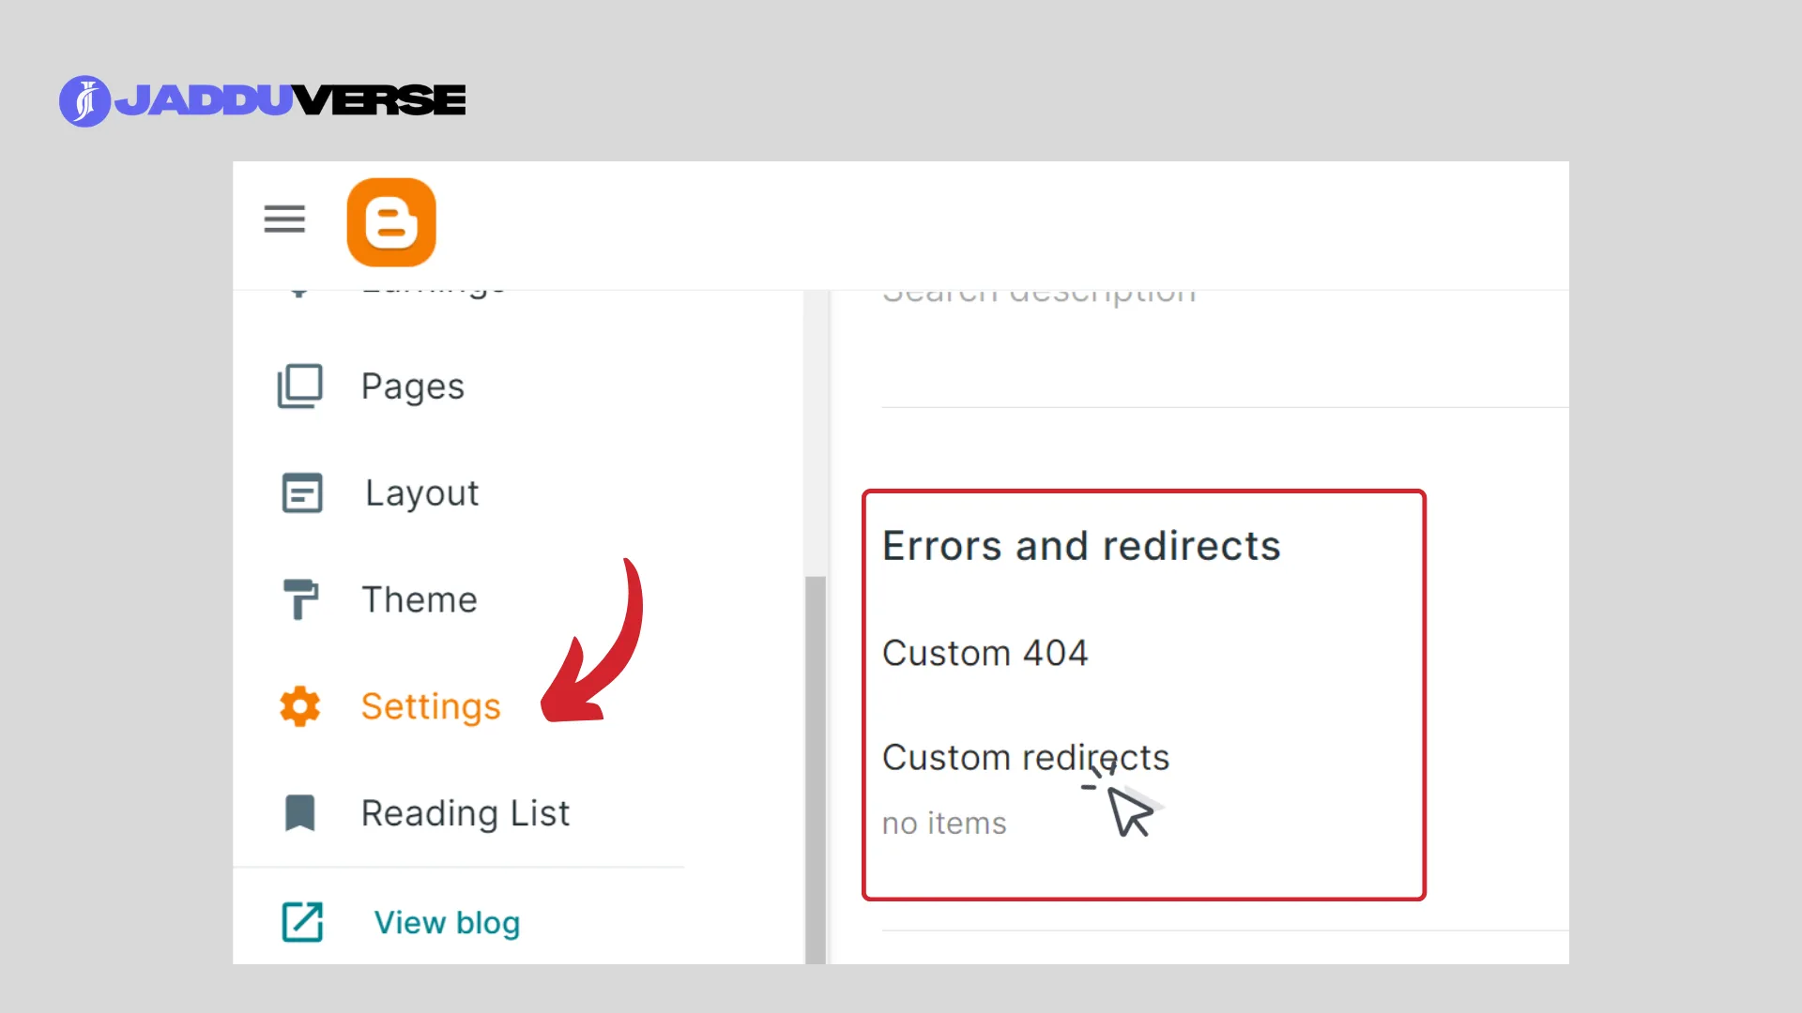Click the Pages menu item
1802x1013 pixels.
tap(412, 386)
